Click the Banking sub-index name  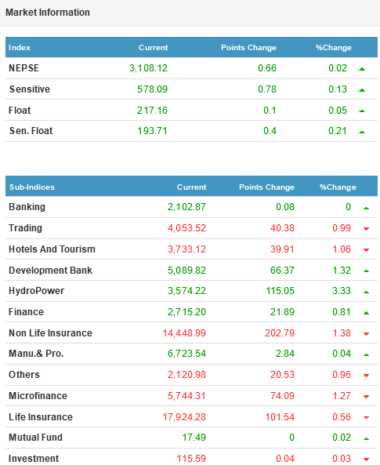pos(27,207)
